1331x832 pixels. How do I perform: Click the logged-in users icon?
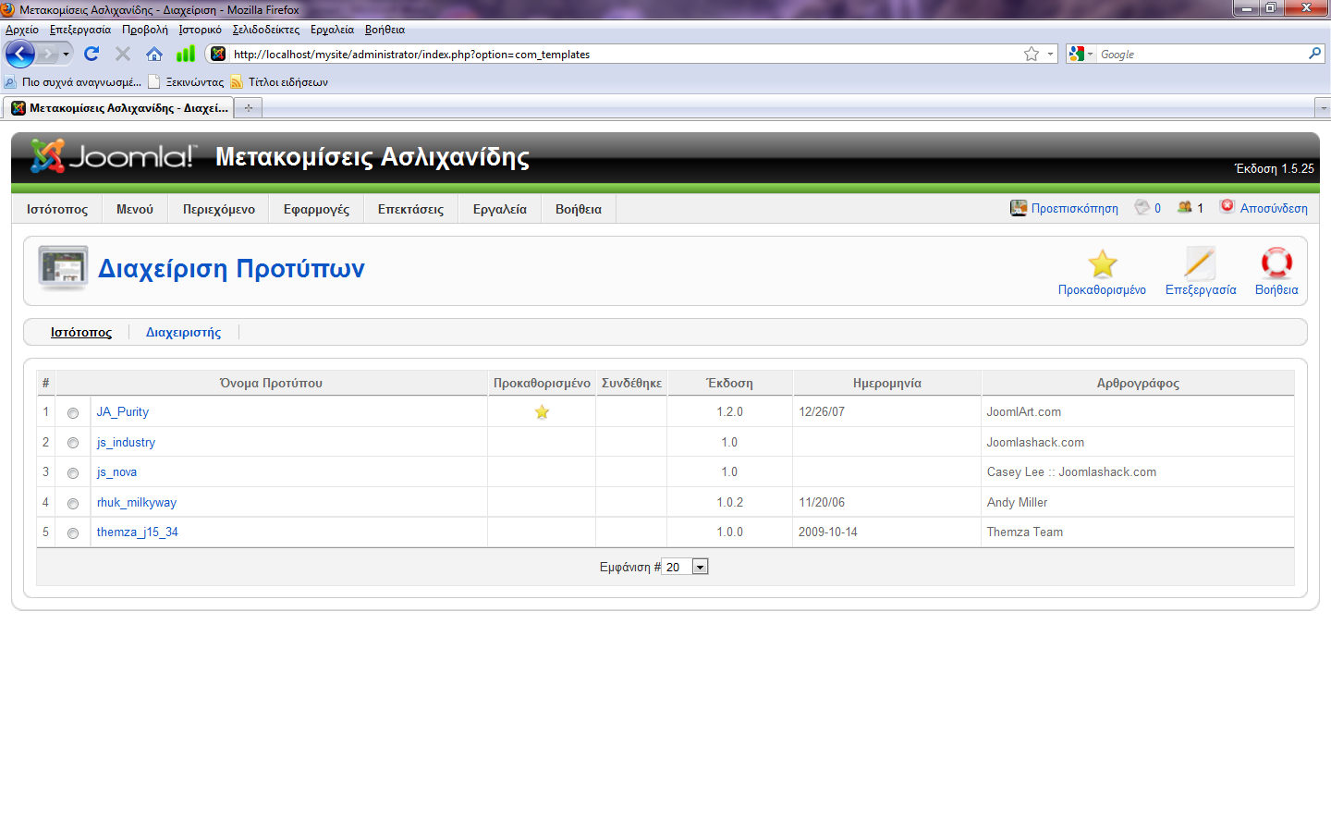[1185, 207]
